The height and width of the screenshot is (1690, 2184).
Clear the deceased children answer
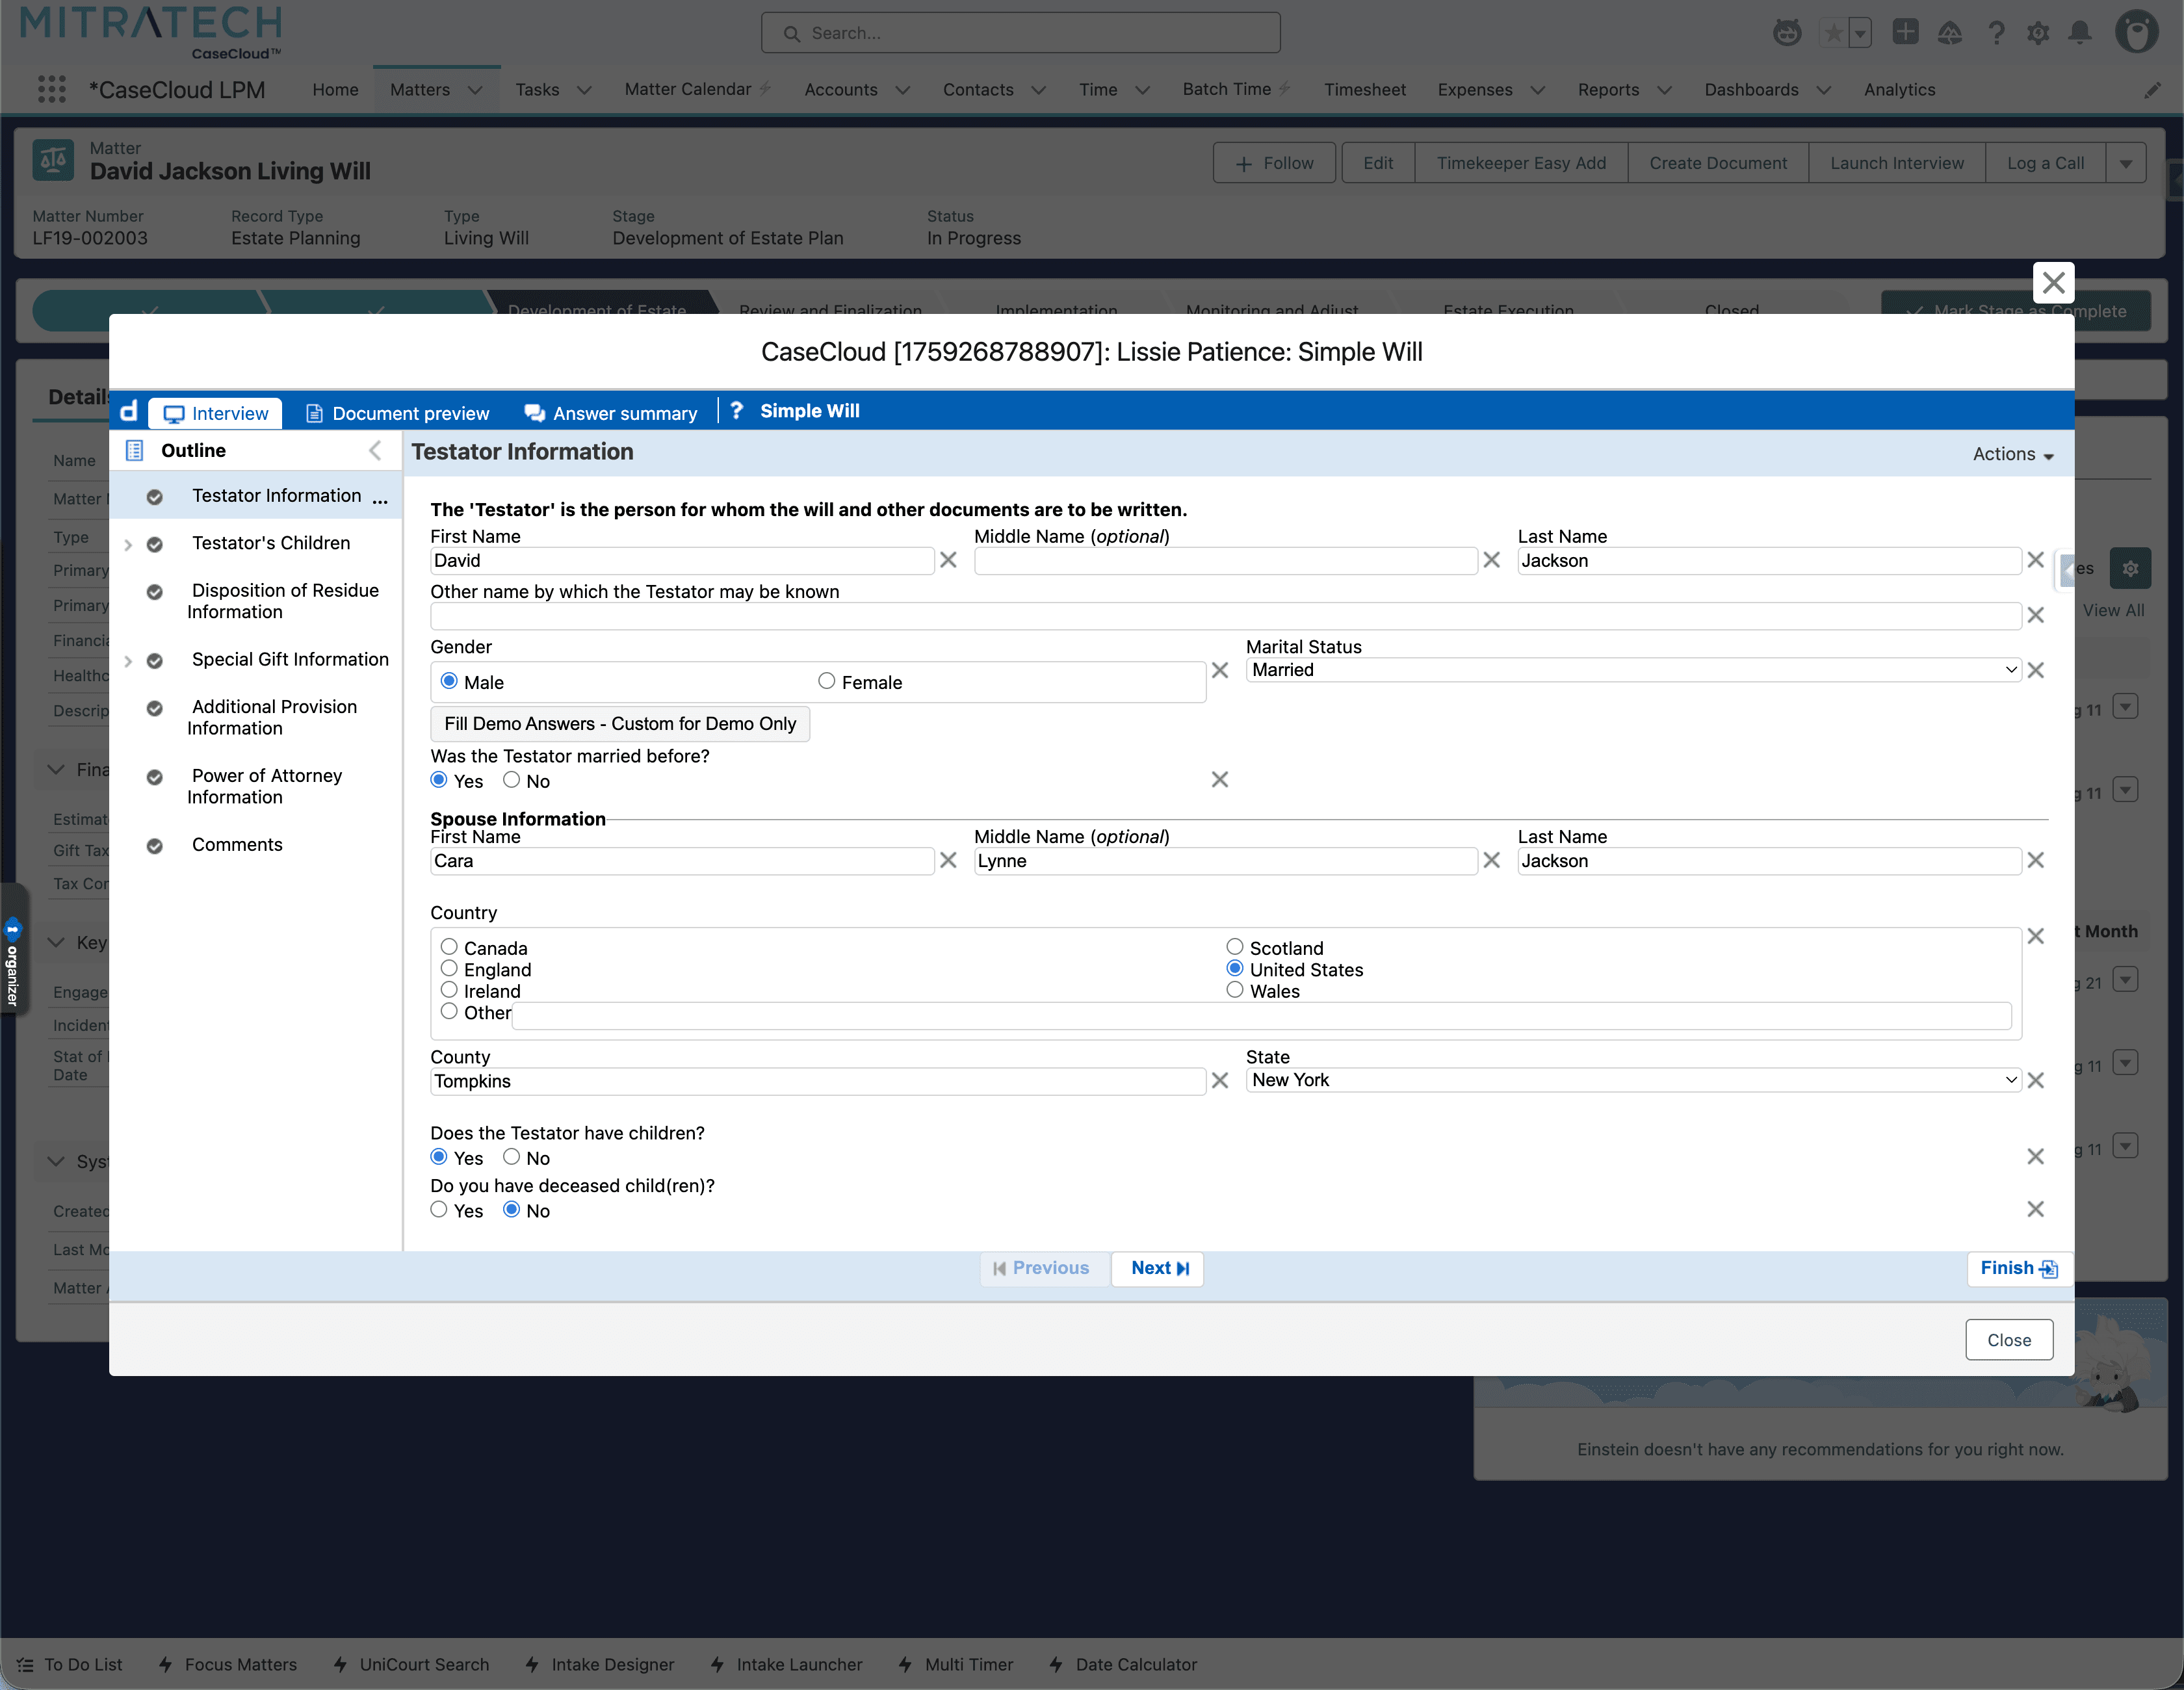(x=2035, y=1209)
